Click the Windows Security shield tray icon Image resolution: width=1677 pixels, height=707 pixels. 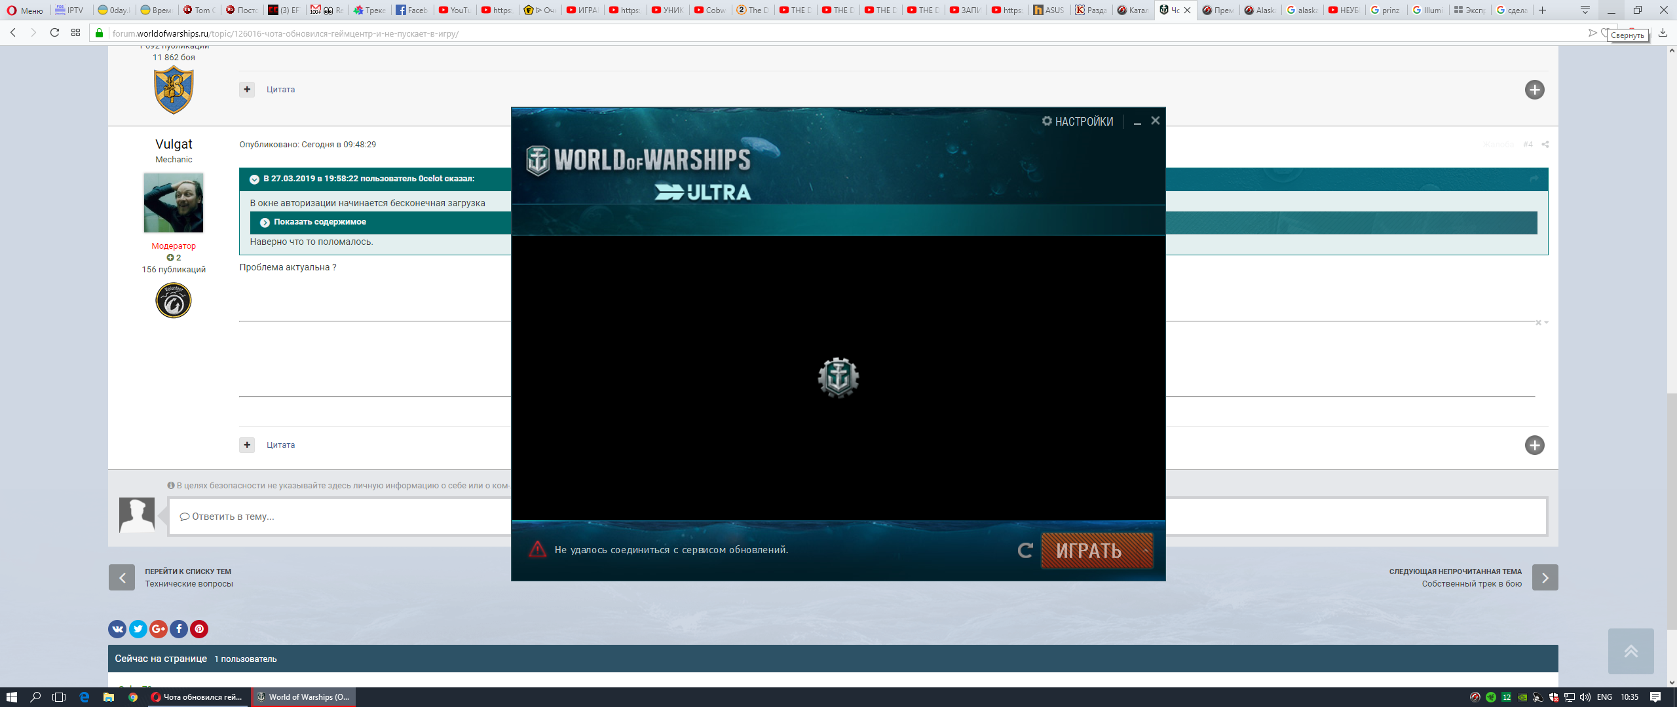1554,697
